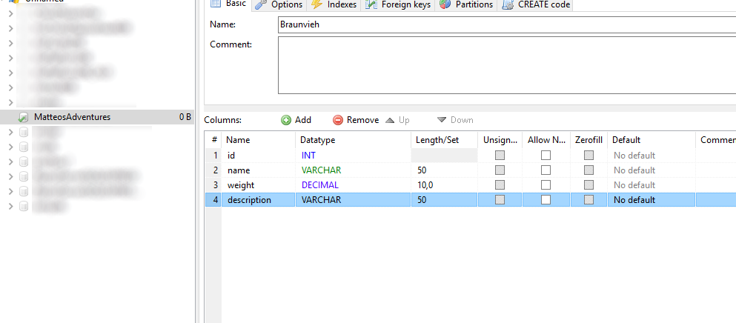
Task: Toggle Allow NULL for the id column
Action: tap(546, 156)
